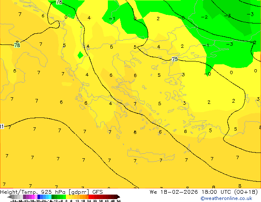Click the legend value '0'
Image resolution: width=261 pixels, height=202 pixels.
pos(66,201)
